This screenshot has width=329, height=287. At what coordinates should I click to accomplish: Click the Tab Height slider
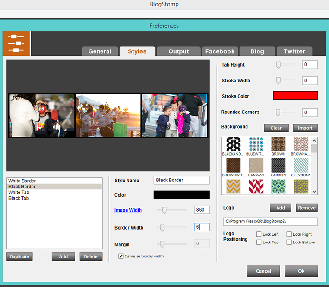pos(285,65)
